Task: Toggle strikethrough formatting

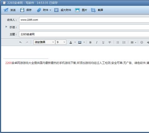Action: (110, 42)
